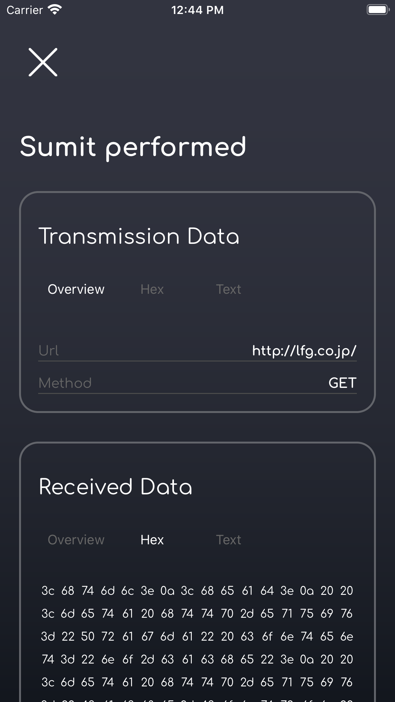Select the http://lfg.co.jp/ link text

pos(304,351)
